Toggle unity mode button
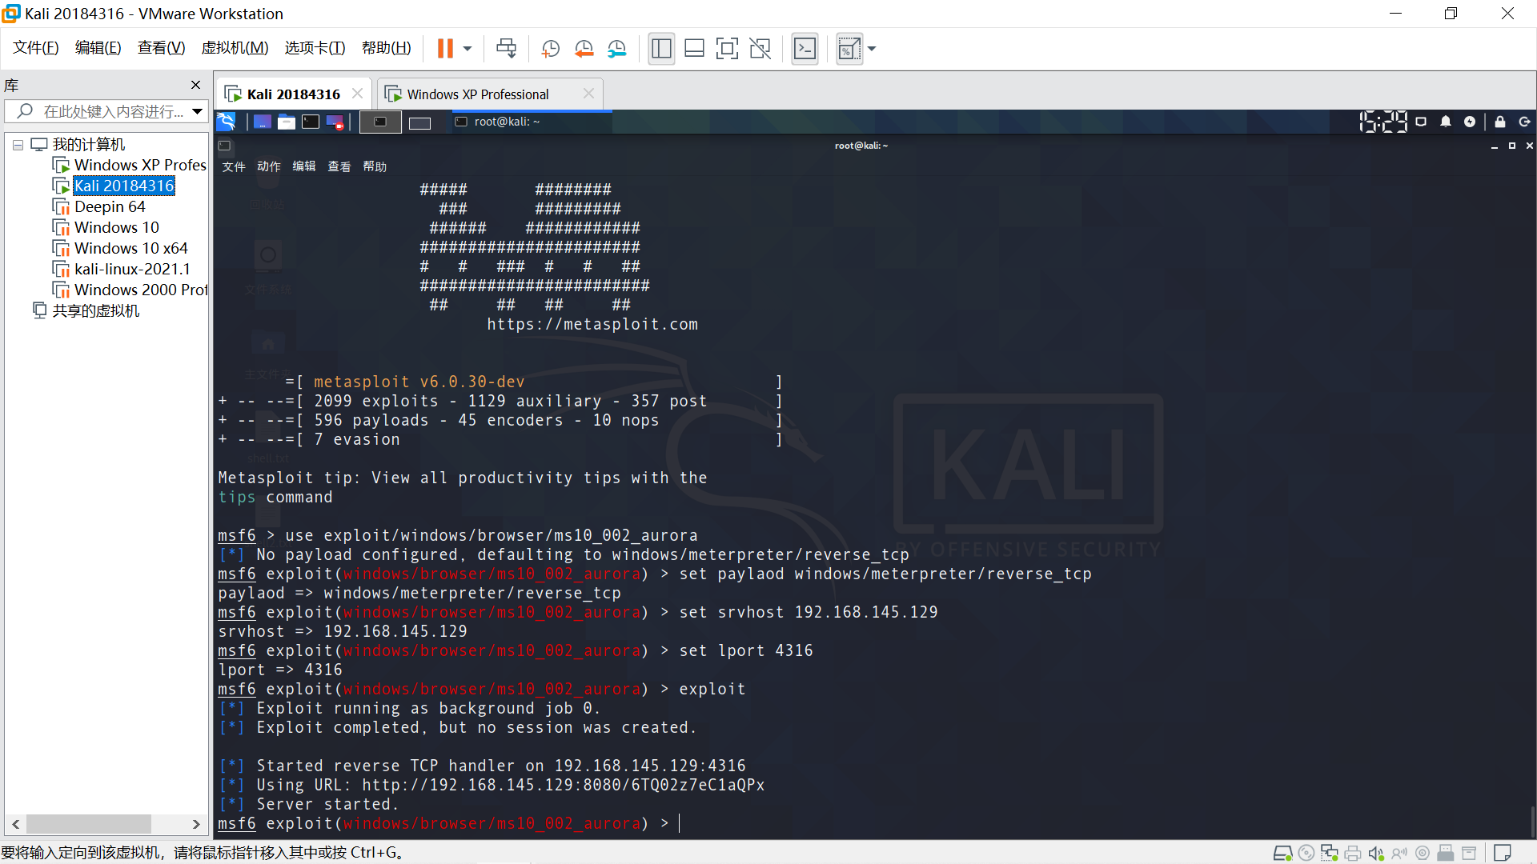The image size is (1537, 864). (x=760, y=49)
